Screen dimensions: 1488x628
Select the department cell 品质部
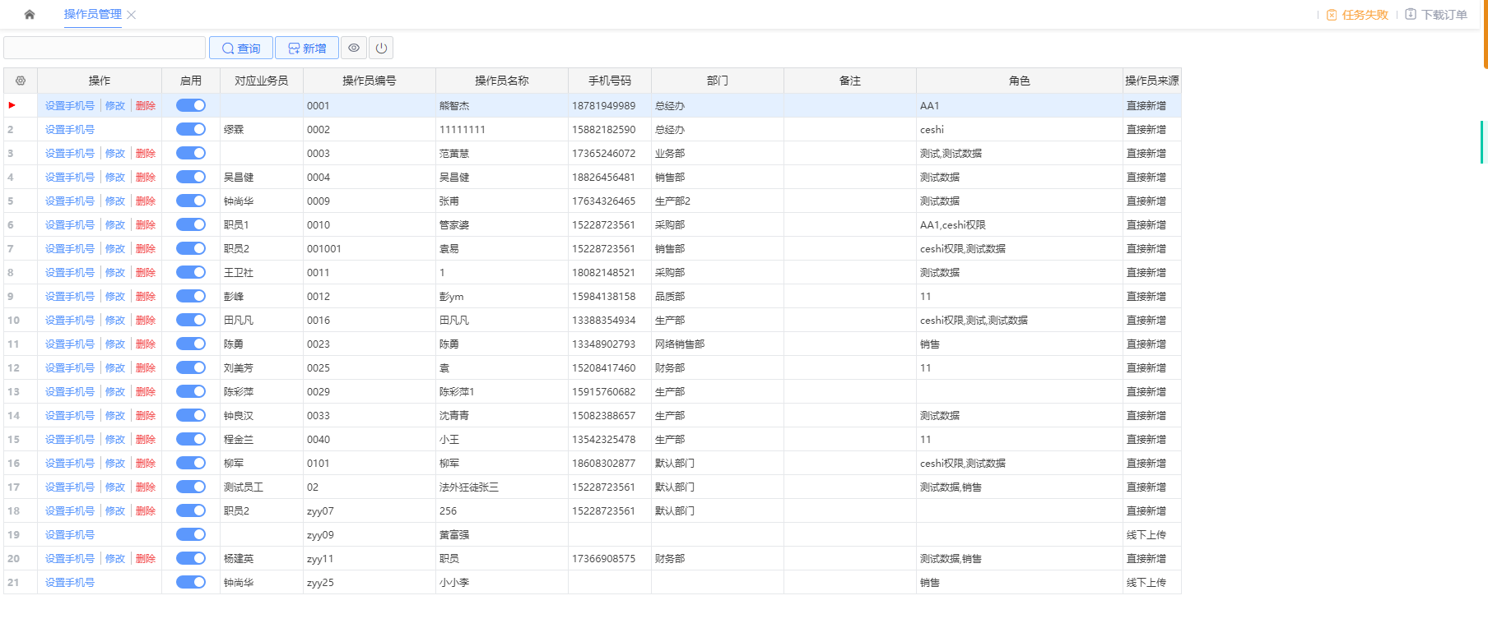point(718,296)
